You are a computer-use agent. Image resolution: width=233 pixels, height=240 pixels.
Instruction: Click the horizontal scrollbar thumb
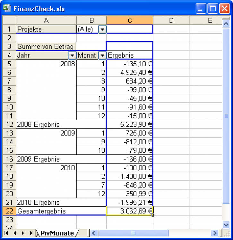tap(134, 233)
